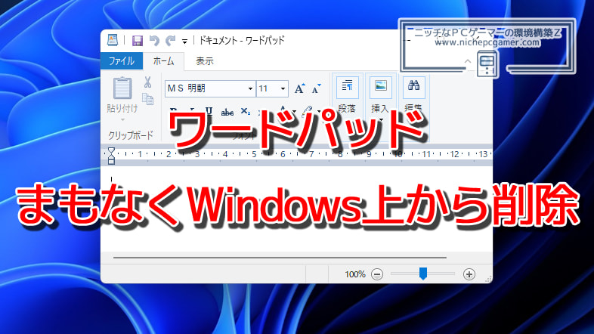Click the font size 11 field
594x334 pixels.
coord(268,88)
